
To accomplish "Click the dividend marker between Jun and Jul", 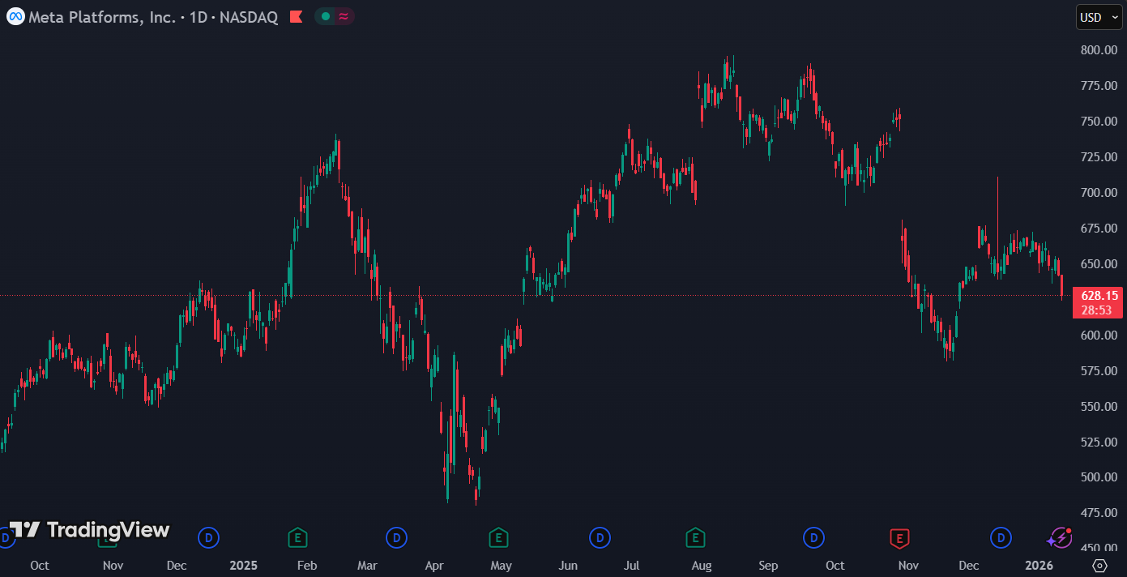I will pos(600,537).
